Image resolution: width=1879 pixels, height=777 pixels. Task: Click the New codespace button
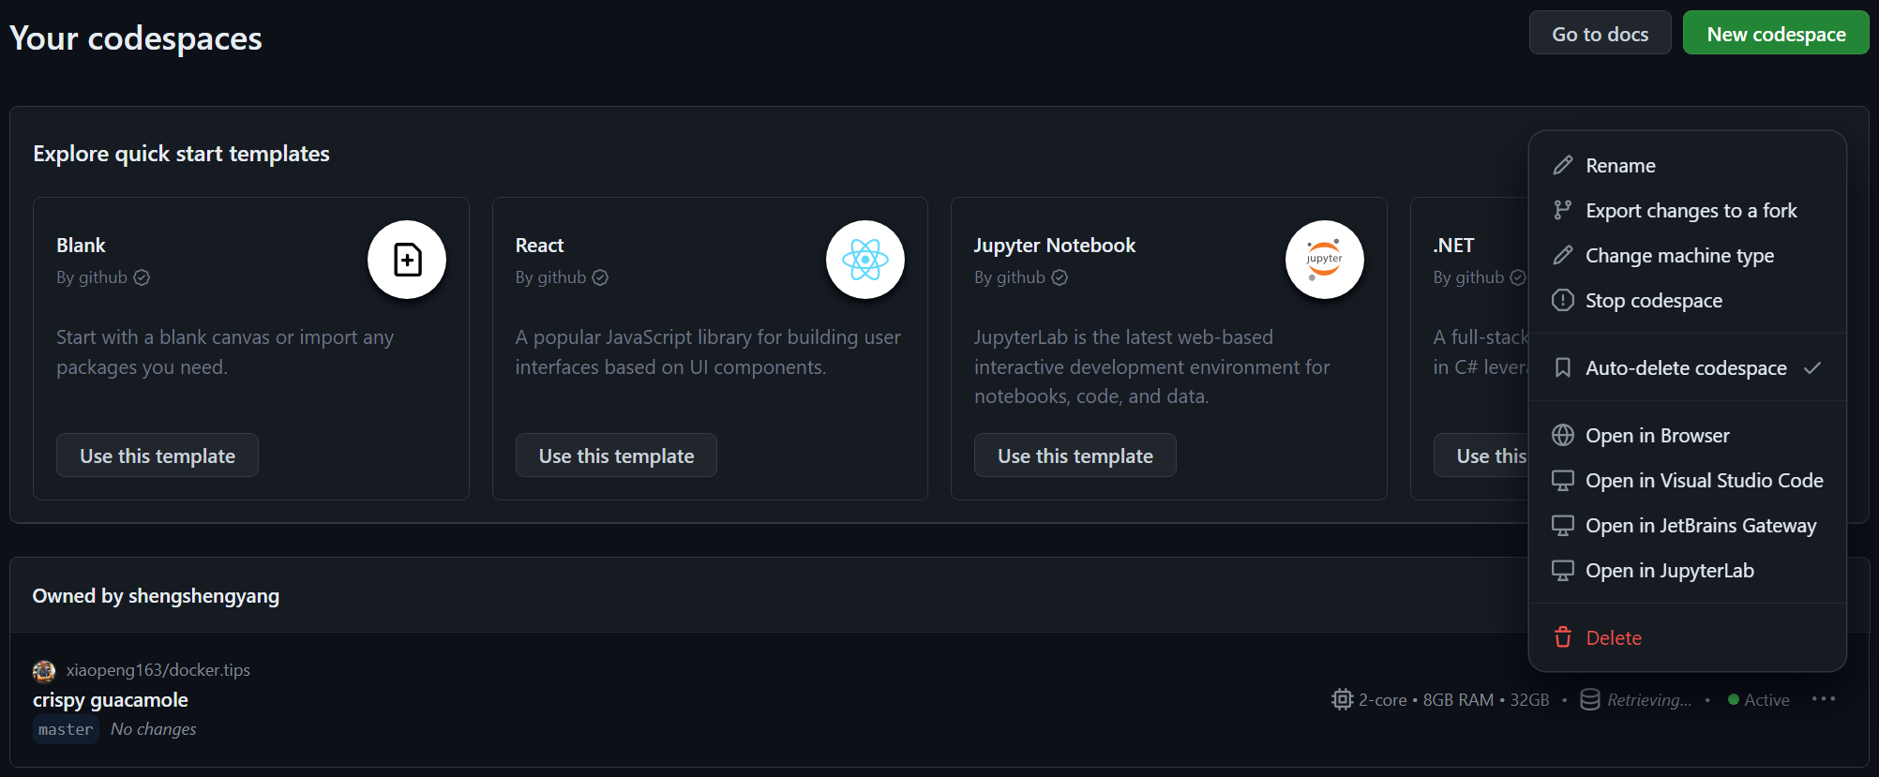click(x=1776, y=34)
